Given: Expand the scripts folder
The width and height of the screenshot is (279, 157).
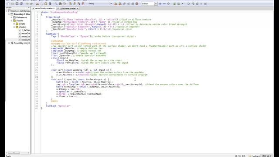Looking at the screenshot, I should tap(14, 24).
